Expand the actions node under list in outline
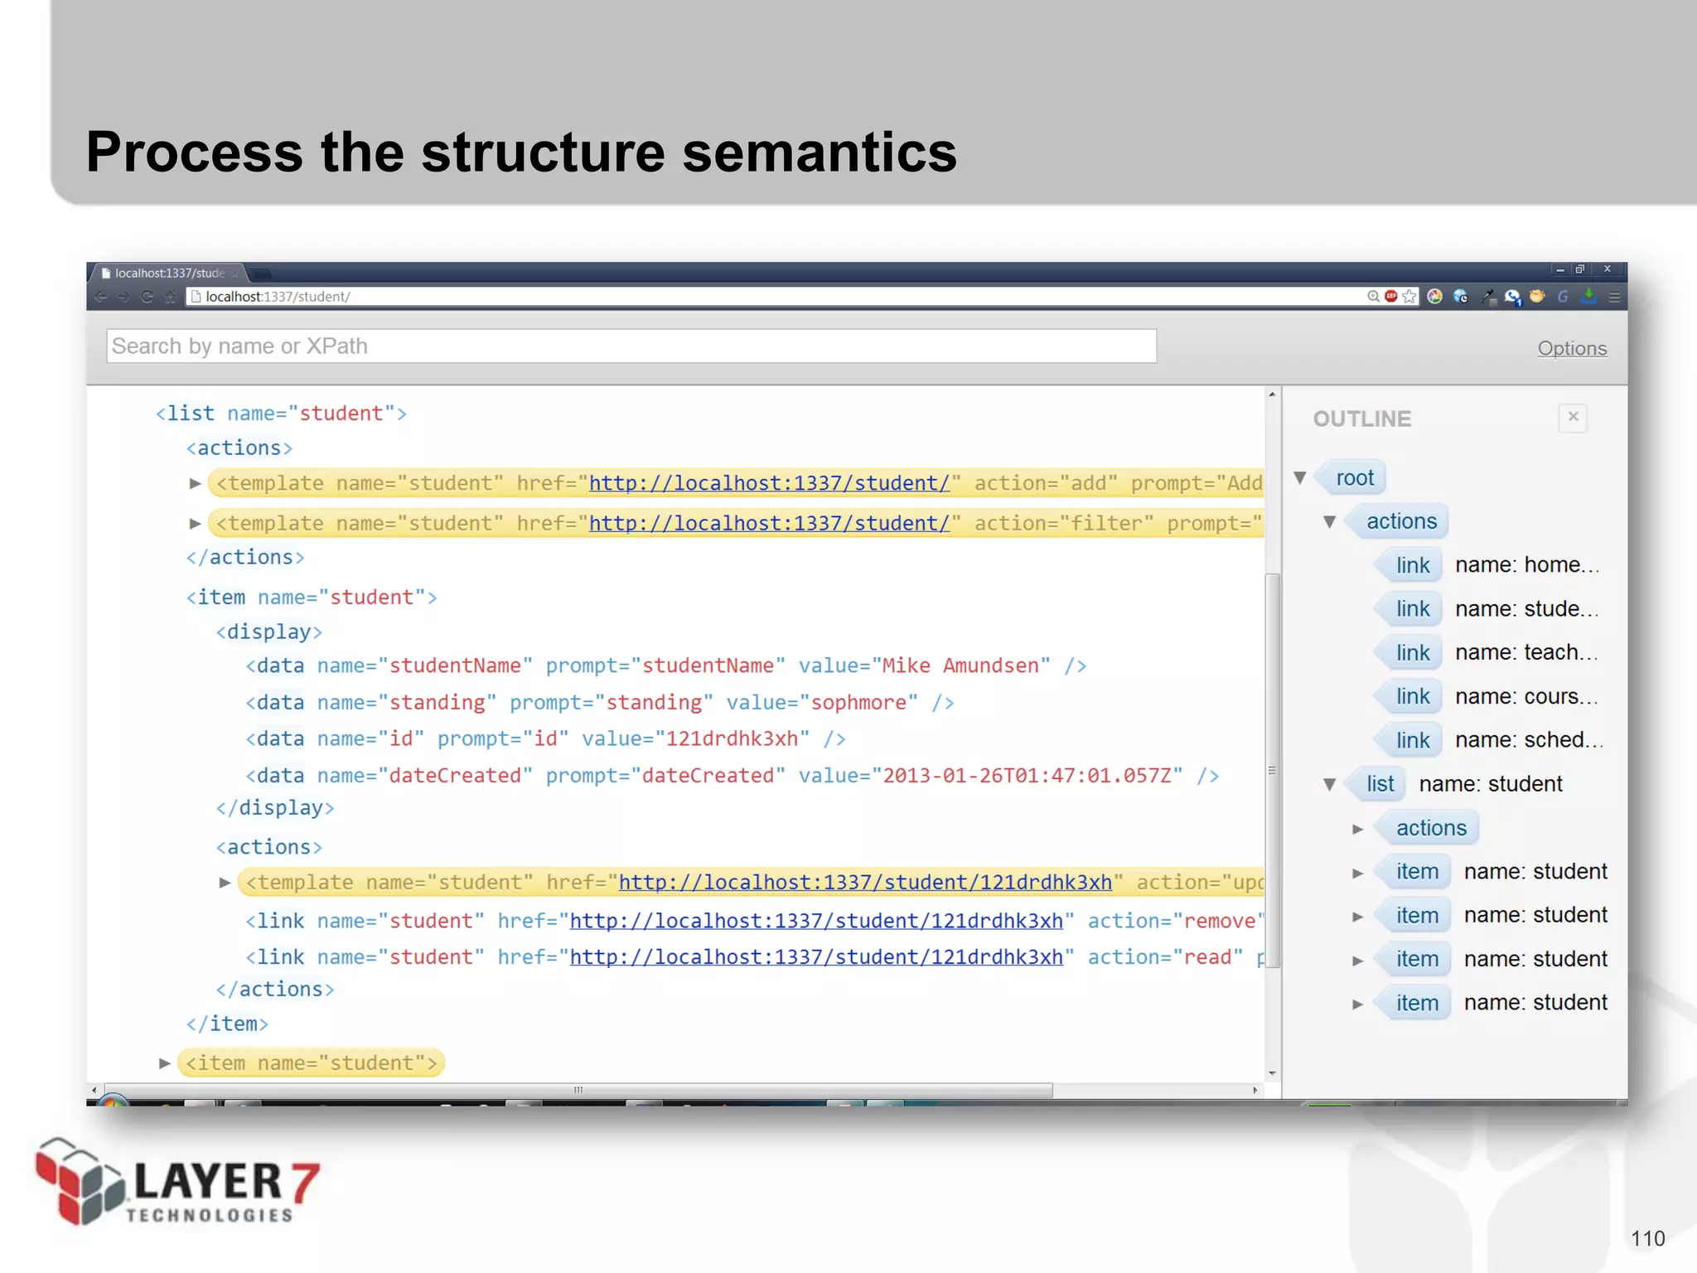The width and height of the screenshot is (1697, 1273). (1358, 829)
